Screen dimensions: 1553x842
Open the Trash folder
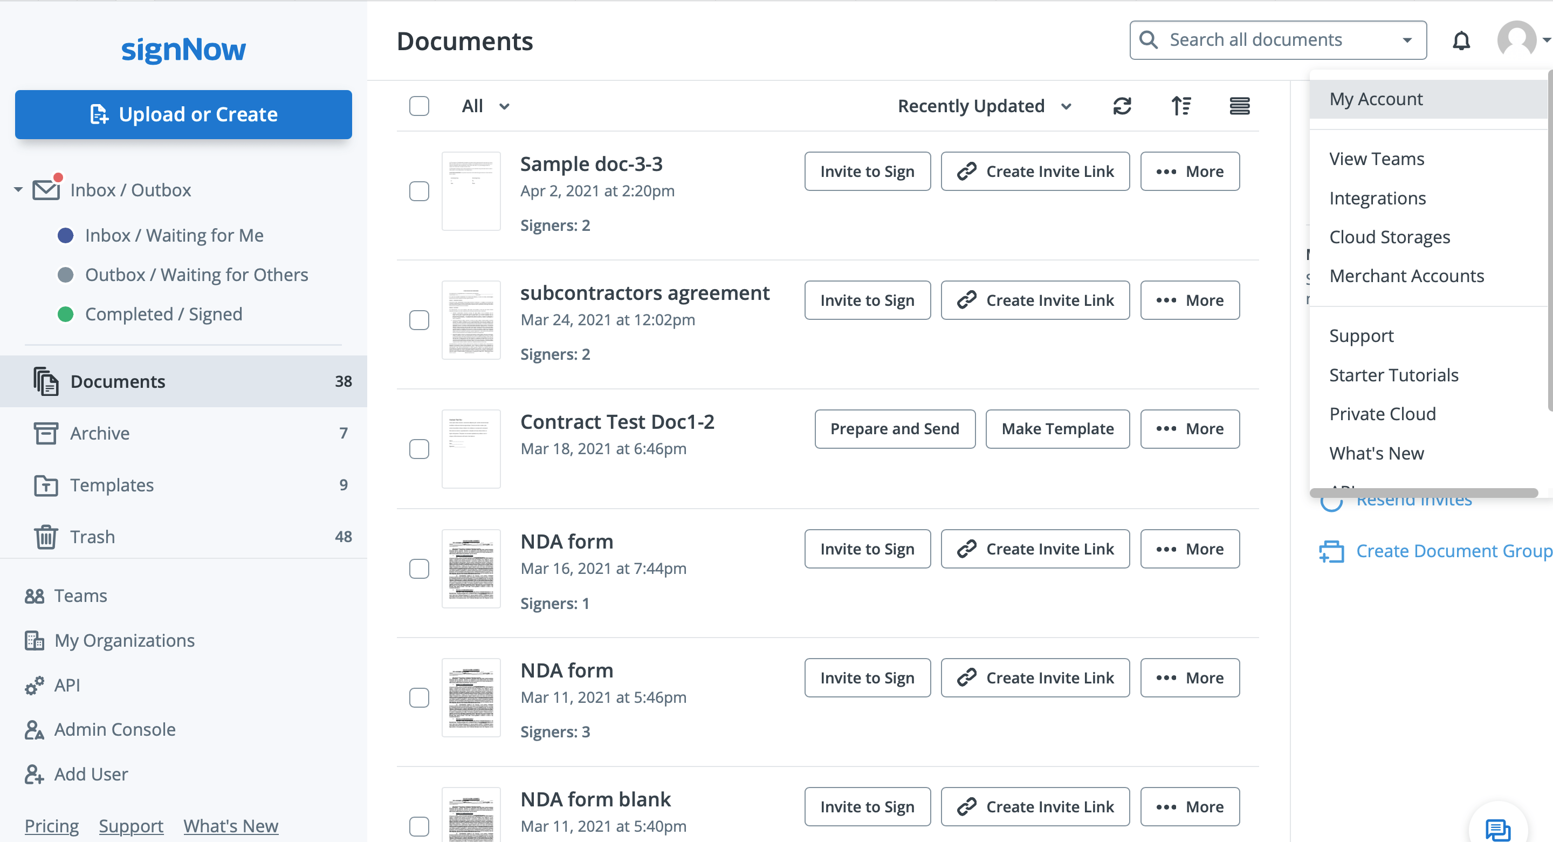pos(92,536)
